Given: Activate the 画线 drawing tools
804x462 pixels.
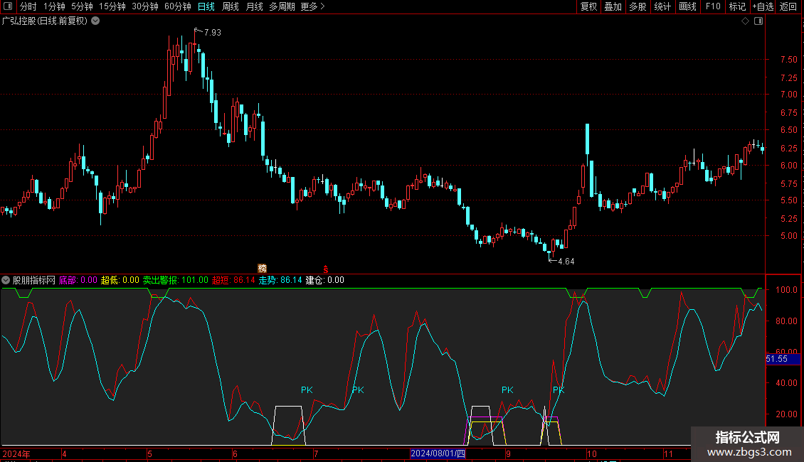Looking at the screenshot, I should pyautogui.click(x=687, y=6).
